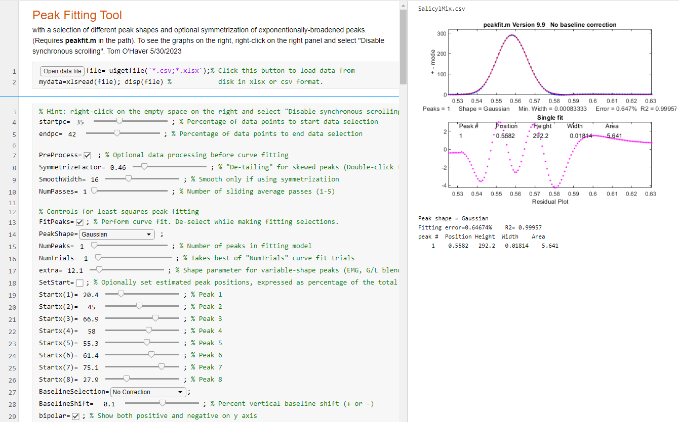Click the BaselineShift slider thumb
The image size is (679, 422).
coord(162,404)
